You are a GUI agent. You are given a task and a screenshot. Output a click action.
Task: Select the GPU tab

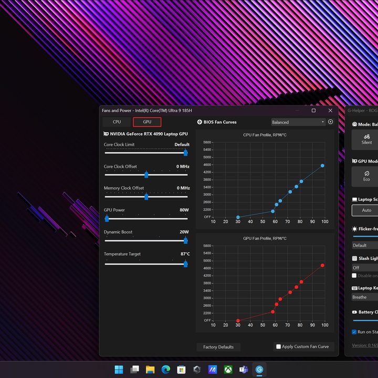coord(147,122)
